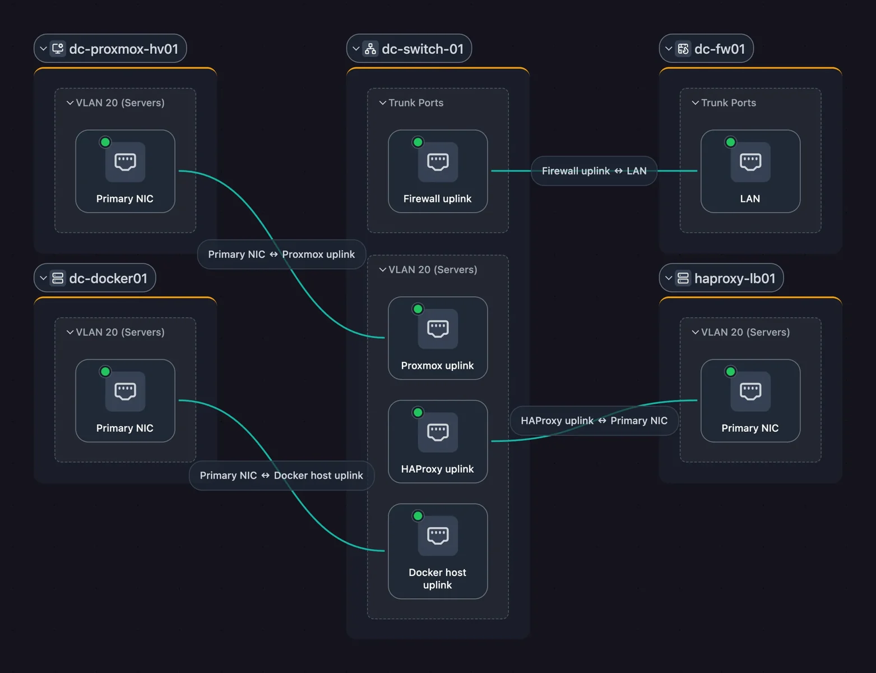Collapse Trunk Ports chevron in dc-switch-01

pos(383,103)
